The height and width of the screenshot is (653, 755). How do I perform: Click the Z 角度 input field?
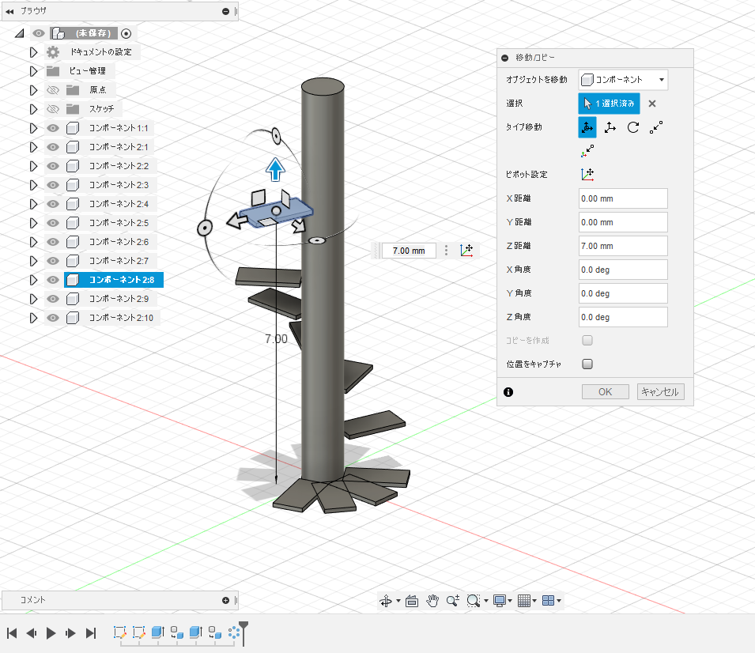[623, 317]
